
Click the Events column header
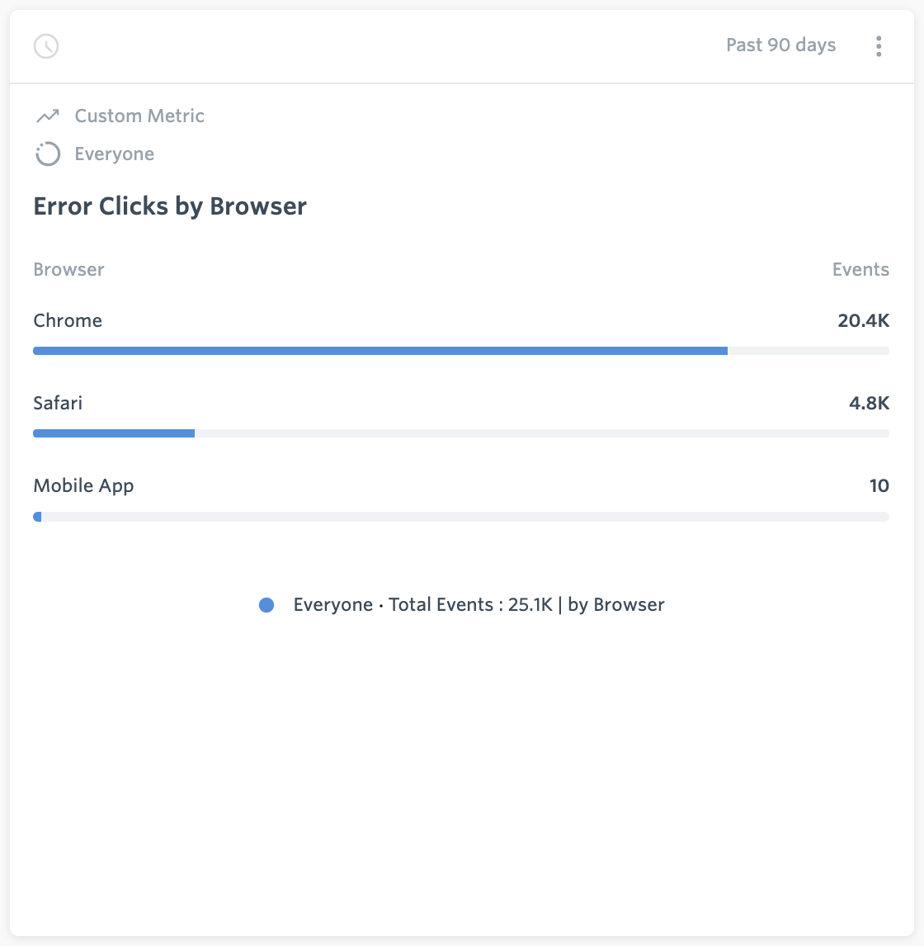pyautogui.click(x=860, y=269)
